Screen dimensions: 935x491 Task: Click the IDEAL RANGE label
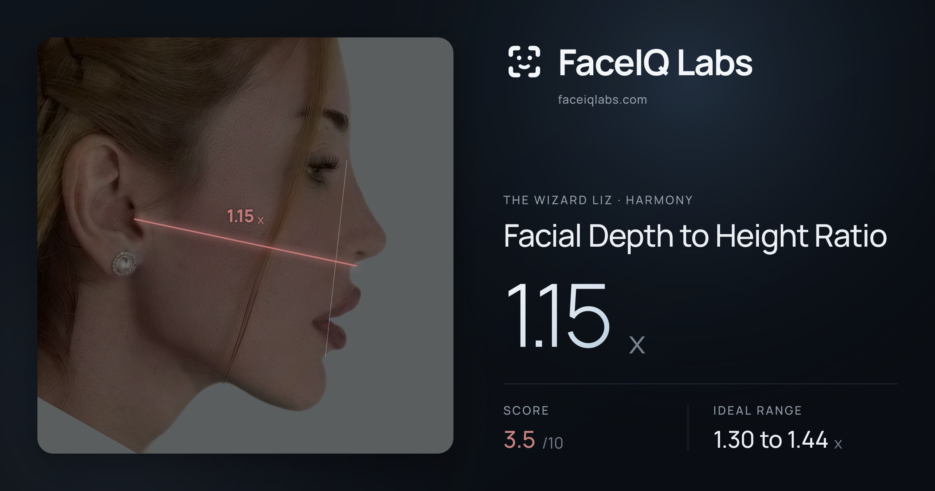point(757,411)
